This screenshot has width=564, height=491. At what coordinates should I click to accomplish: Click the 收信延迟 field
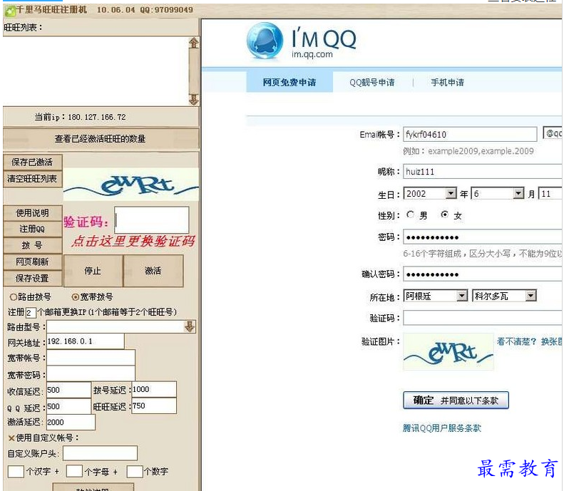68,390
